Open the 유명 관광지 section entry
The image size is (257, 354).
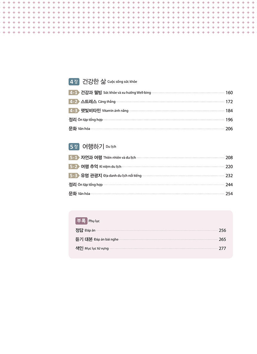point(92,175)
